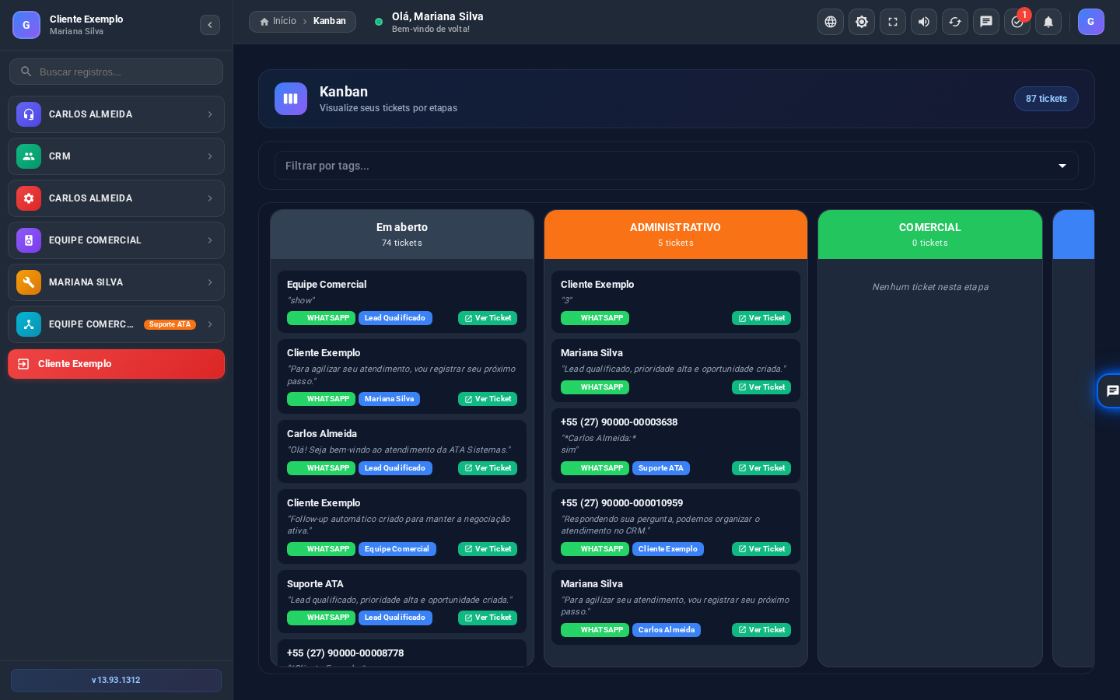Open Ver Ticket on the Equipe Comercial card
The width and height of the screenshot is (1120, 700).
(488, 318)
